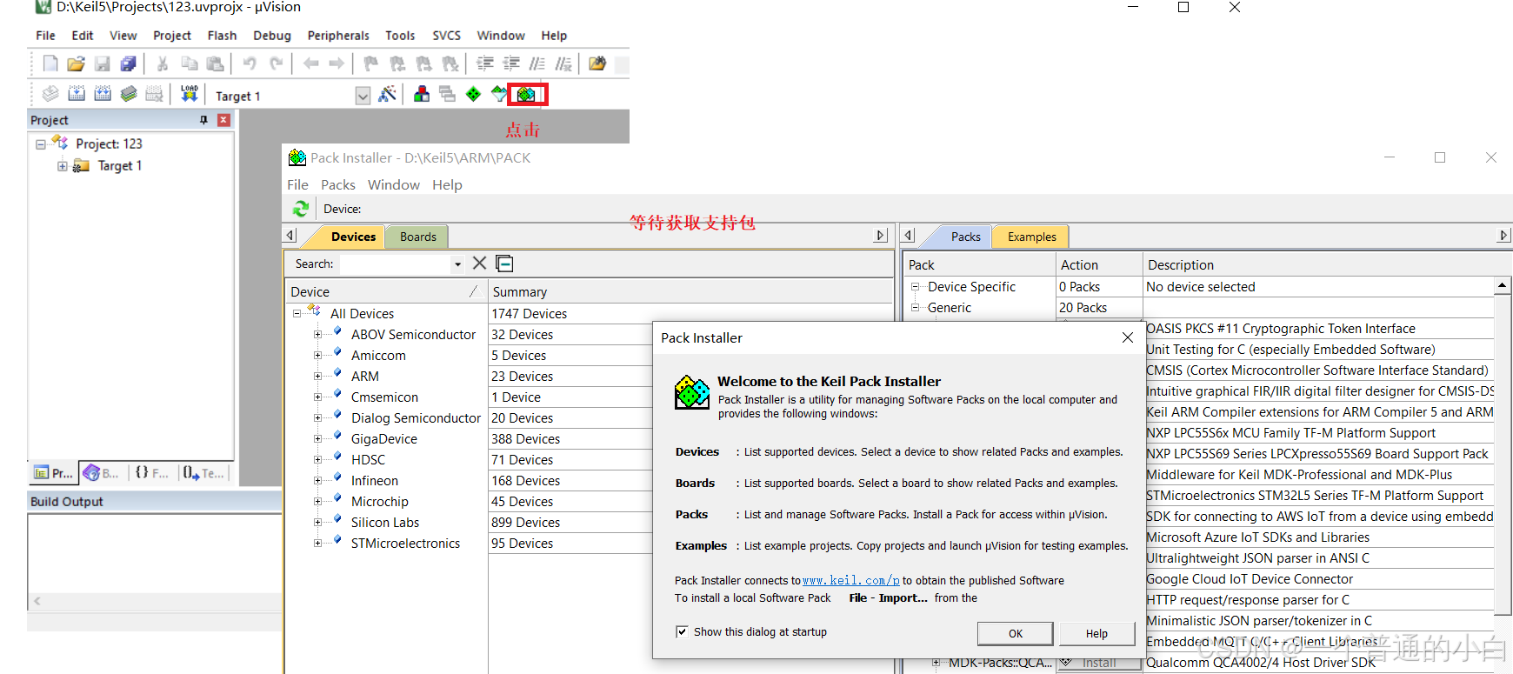The height and width of the screenshot is (674, 1513).
Task: Click the Paste clipboard icon
Action: (215, 63)
